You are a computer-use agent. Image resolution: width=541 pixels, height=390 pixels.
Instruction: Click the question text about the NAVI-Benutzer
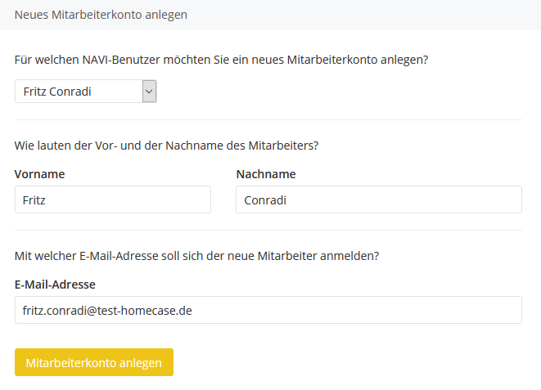click(221, 60)
